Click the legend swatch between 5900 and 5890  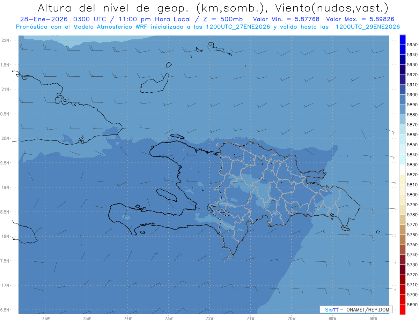[x=403, y=100]
